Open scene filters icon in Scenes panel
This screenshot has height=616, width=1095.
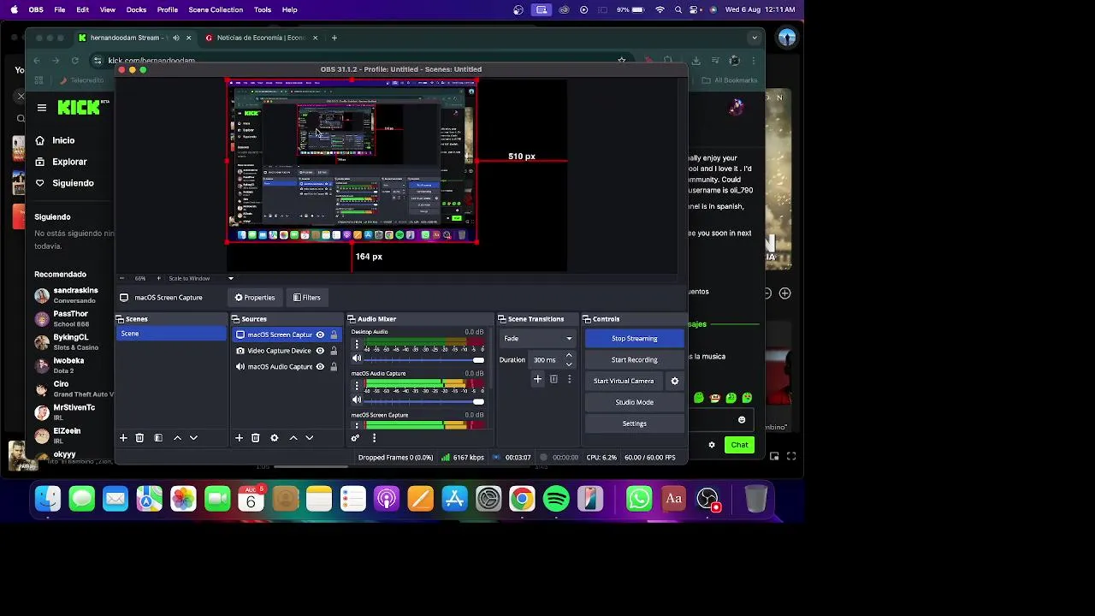[158, 438]
